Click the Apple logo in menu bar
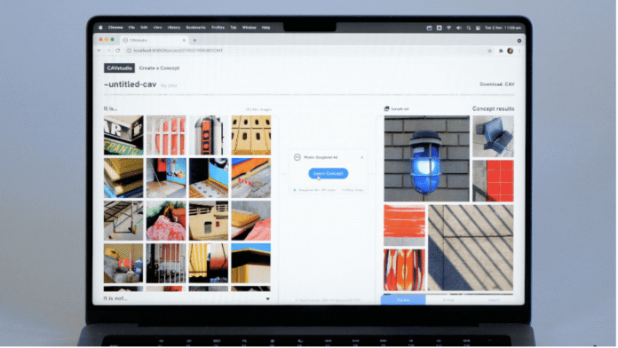 point(100,28)
